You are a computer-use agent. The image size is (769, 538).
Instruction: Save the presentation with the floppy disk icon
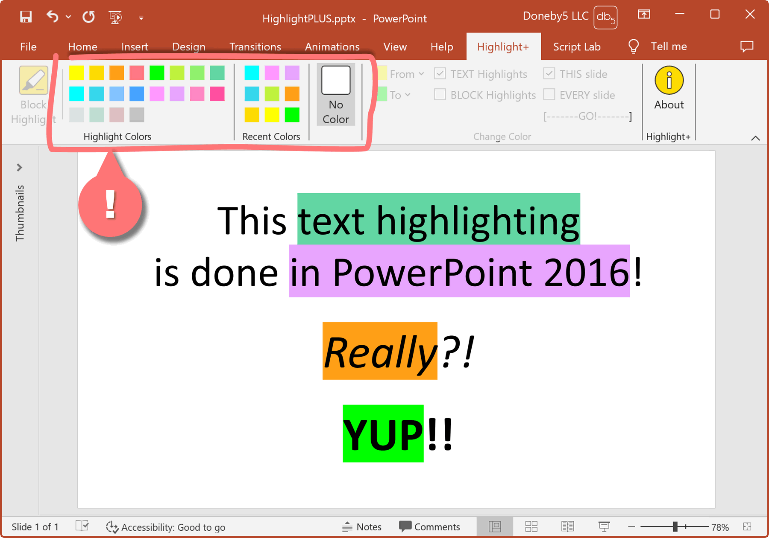[26, 17]
